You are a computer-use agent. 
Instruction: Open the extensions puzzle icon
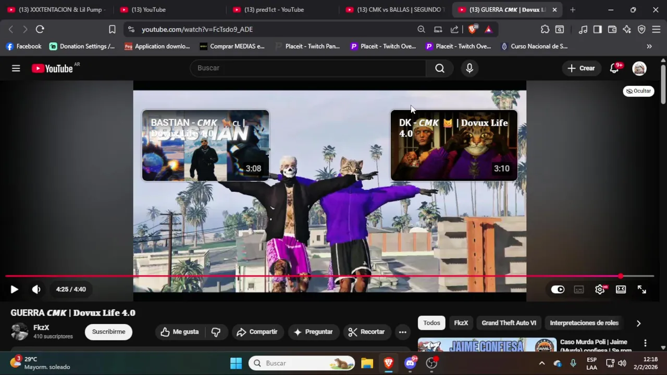(545, 30)
